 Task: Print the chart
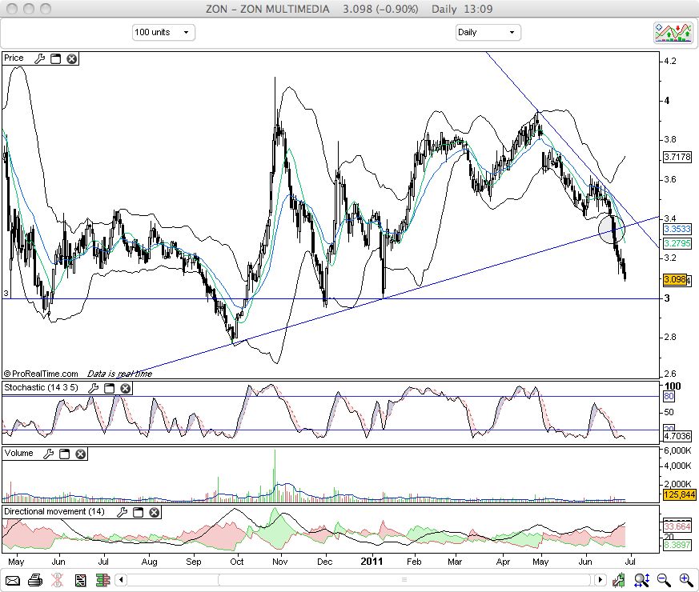[35, 580]
